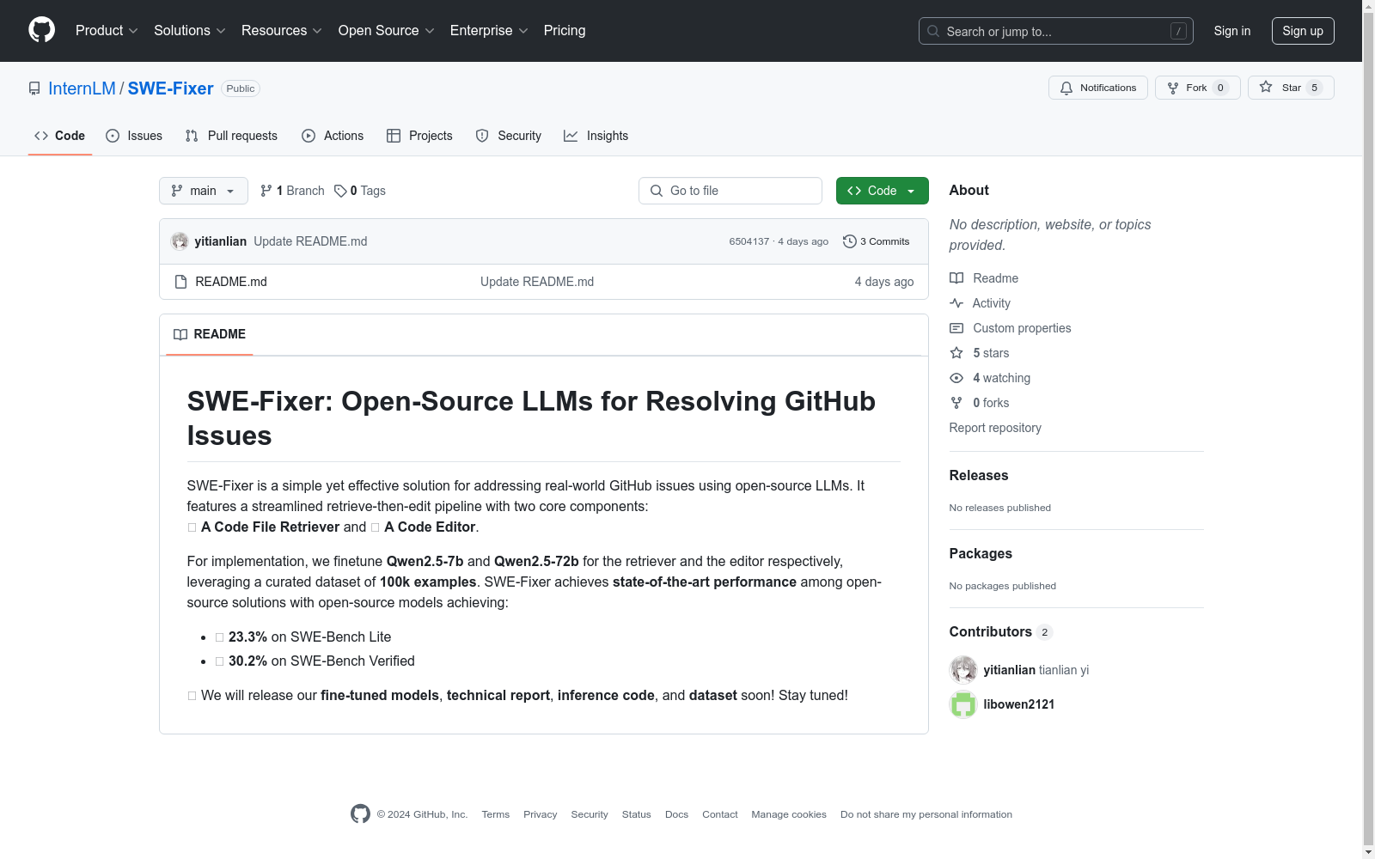Click the branch icon beside 1 Branch
1375x859 pixels.
pos(266,191)
